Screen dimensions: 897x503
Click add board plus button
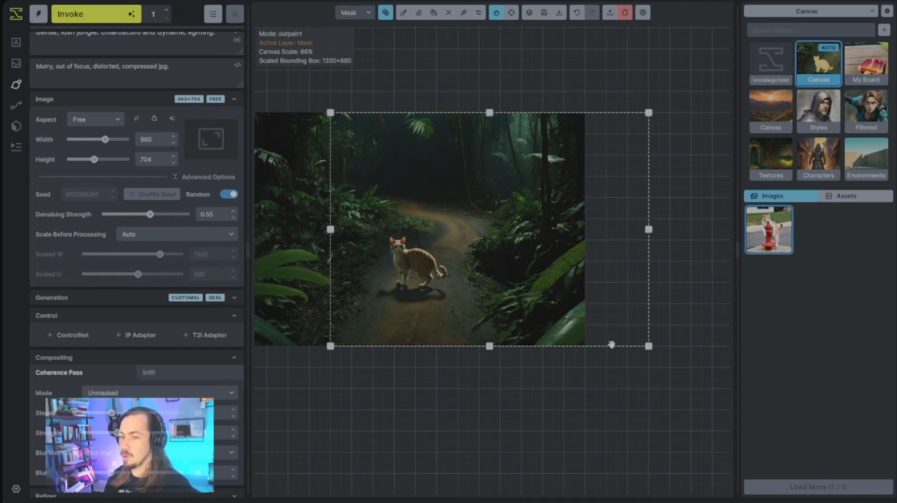[885, 30]
